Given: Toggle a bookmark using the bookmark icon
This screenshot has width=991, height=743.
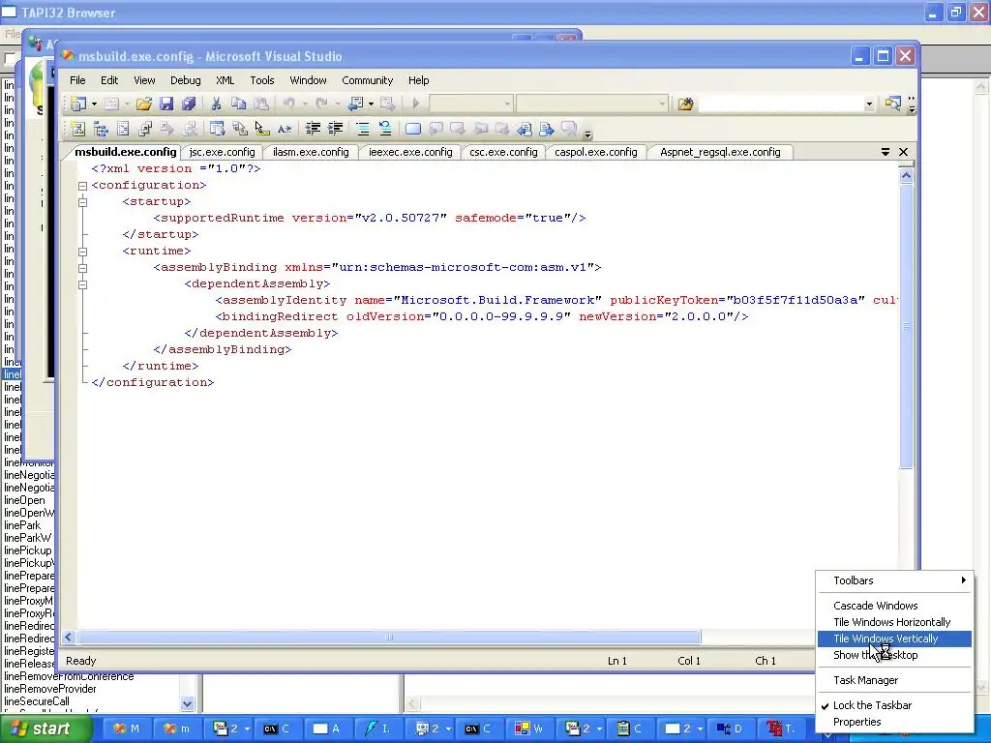Looking at the screenshot, I should tap(412, 129).
